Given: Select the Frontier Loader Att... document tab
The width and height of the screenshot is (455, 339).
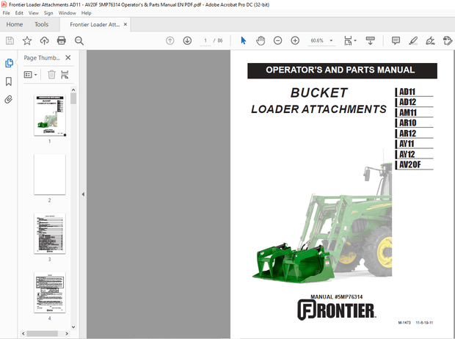Looking at the screenshot, I should click(95, 24).
